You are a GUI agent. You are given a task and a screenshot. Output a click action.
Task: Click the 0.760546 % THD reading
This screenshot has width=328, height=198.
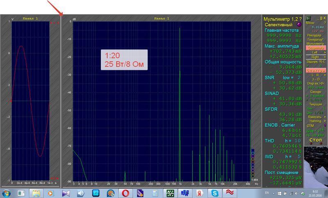287,146
